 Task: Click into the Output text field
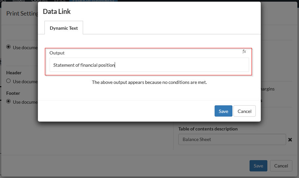(x=149, y=65)
